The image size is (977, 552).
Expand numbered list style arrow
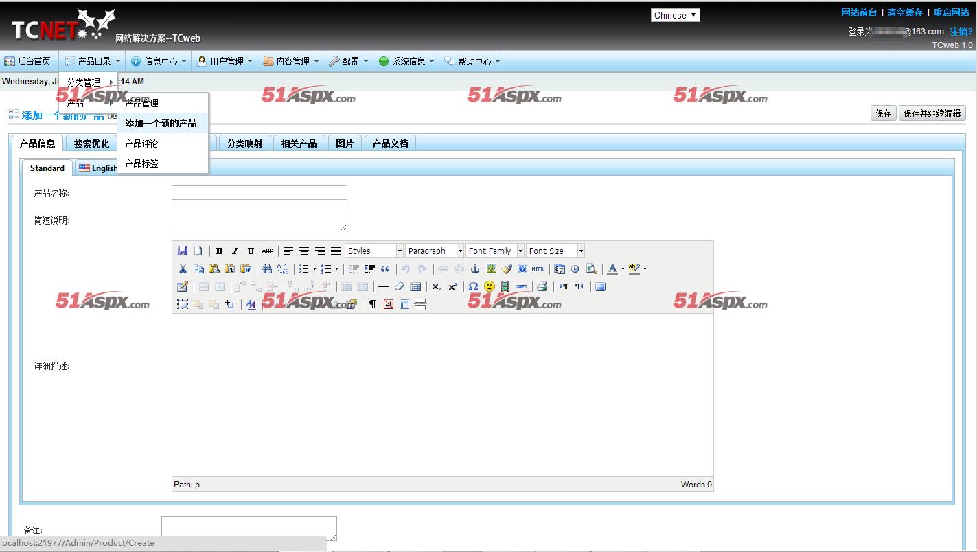tap(336, 268)
